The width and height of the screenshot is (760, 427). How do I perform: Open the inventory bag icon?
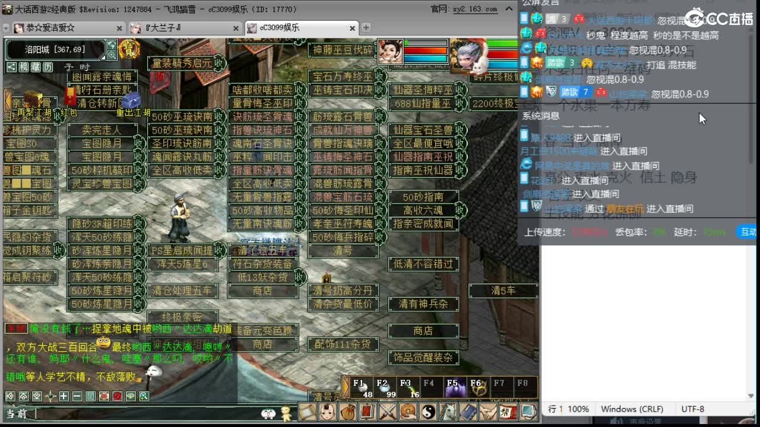(x=347, y=411)
